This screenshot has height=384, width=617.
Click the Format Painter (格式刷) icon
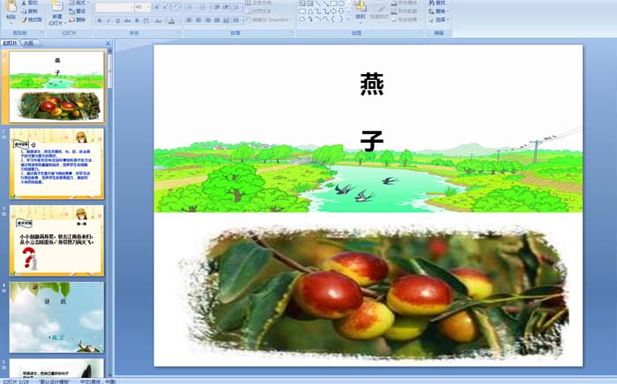[x=31, y=18]
